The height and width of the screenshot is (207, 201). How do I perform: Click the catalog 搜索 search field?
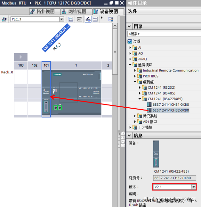click(164, 34)
